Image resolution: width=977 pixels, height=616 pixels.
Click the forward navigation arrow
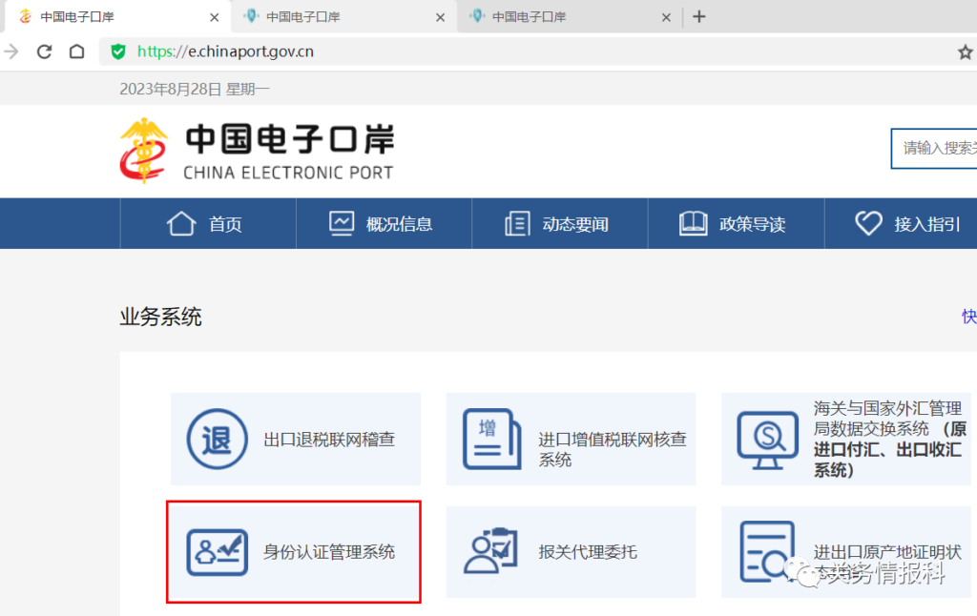point(11,51)
